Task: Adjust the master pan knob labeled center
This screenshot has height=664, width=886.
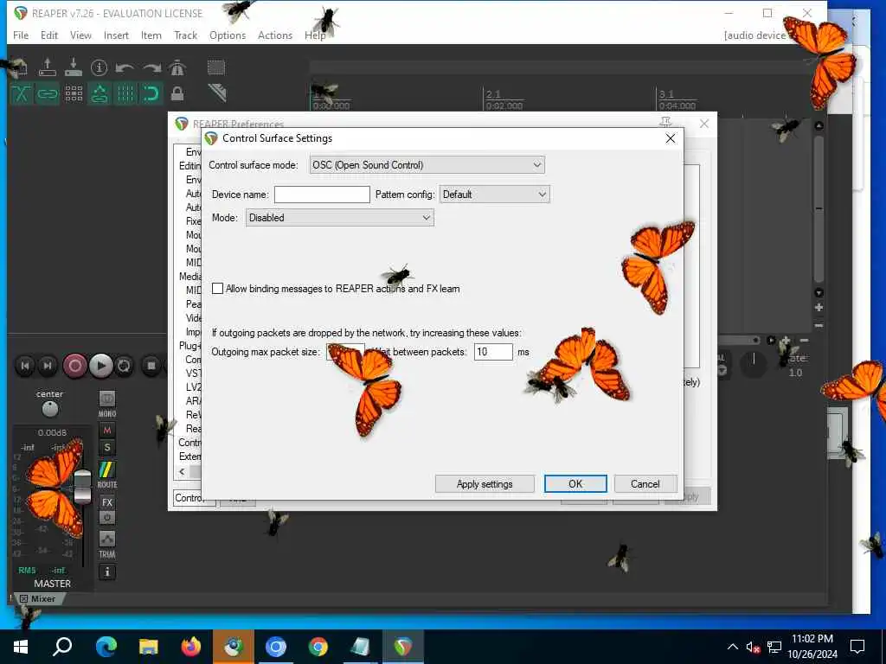Action: pyautogui.click(x=49, y=408)
